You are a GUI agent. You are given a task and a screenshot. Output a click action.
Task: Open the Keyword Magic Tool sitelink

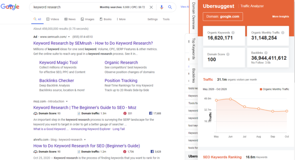(x=58, y=62)
